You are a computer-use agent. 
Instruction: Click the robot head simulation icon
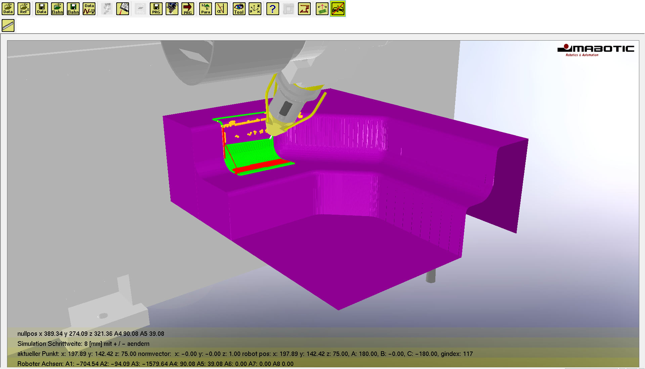(172, 9)
